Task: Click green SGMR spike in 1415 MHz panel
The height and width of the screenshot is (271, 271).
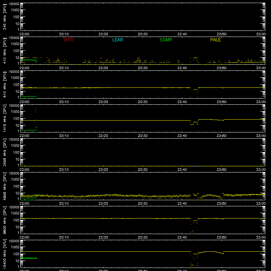Action: pos(36,119)
